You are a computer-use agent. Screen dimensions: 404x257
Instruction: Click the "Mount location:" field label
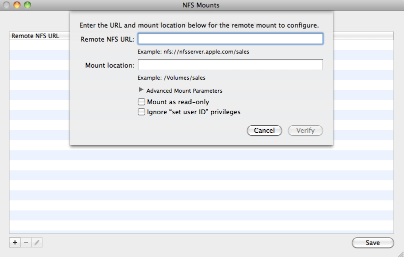pyautogui.click(x=109, y=65)
